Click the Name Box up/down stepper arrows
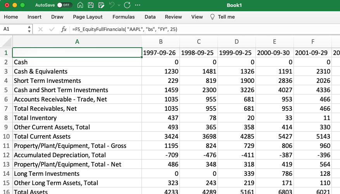 click(x=29, y=29)
